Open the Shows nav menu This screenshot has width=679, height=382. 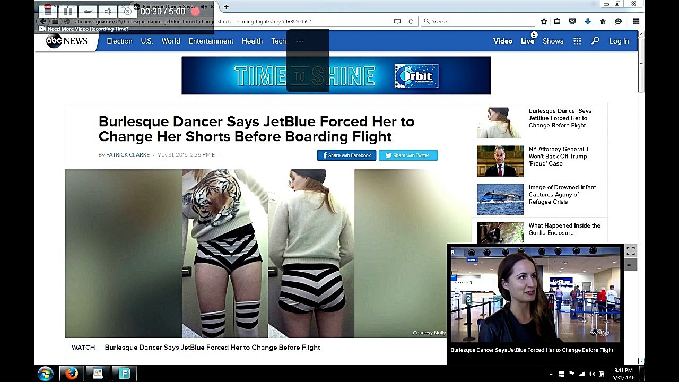click(x=553, y=41)
